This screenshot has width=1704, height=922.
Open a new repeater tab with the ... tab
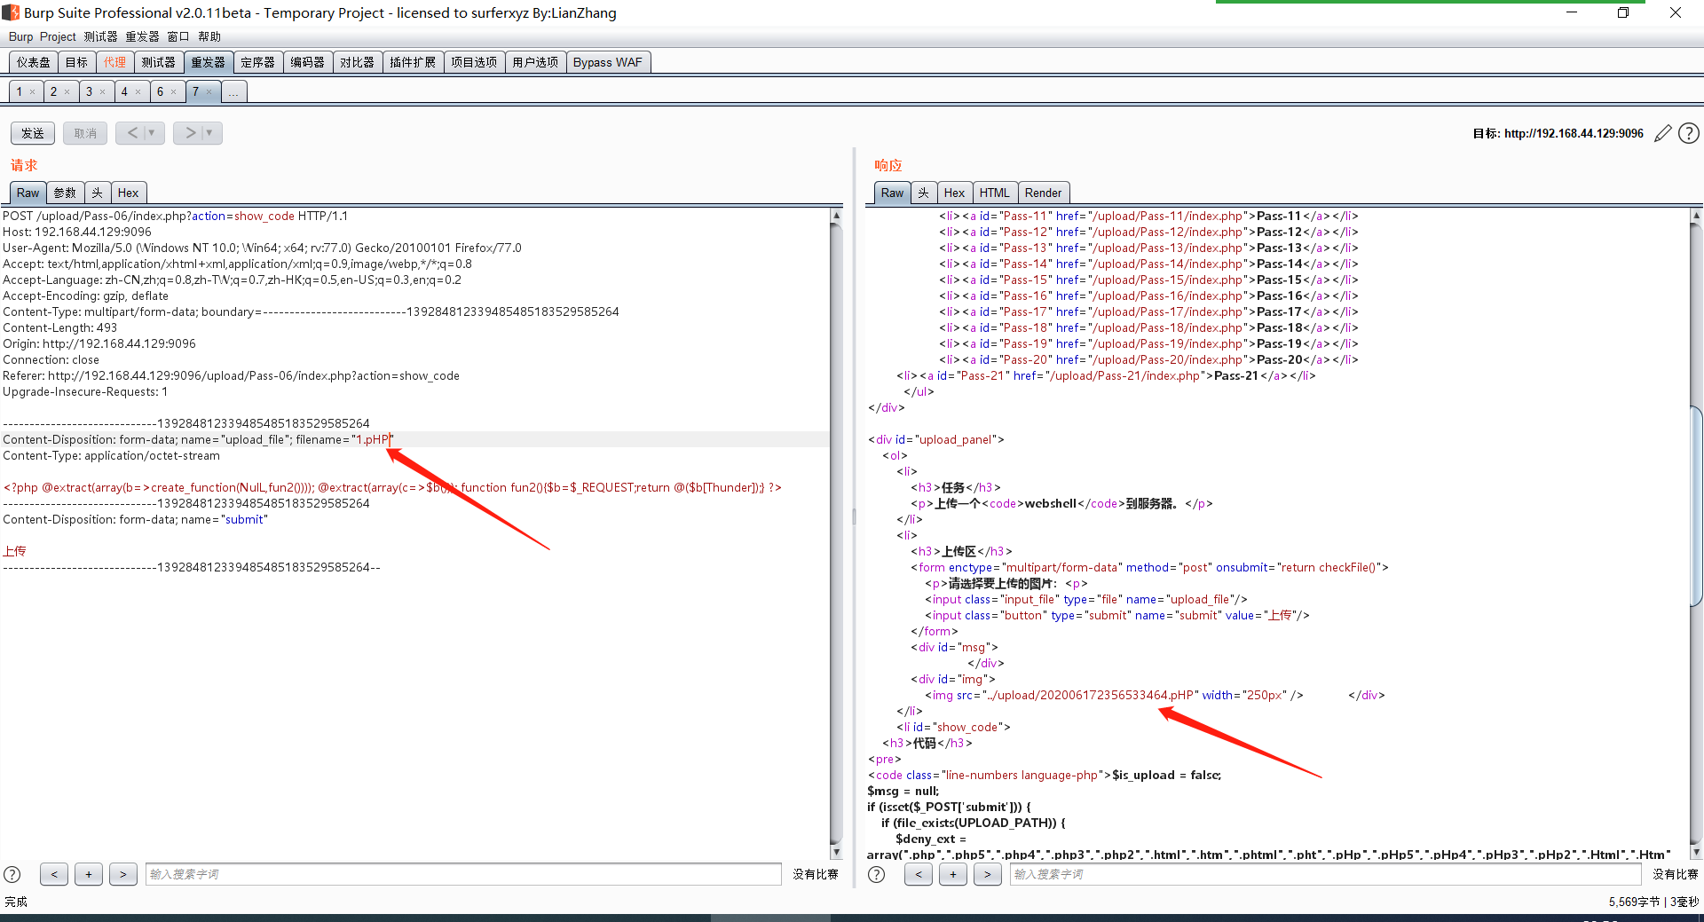233,91
